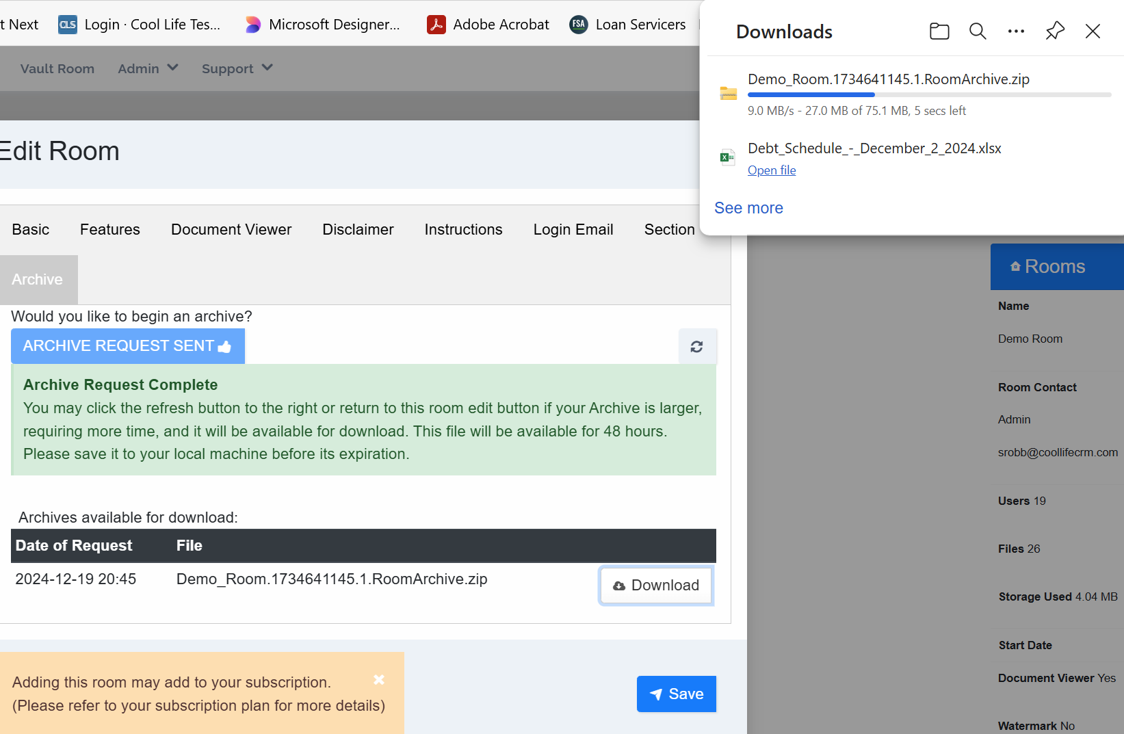Image resolution: width=1124 pixels, height=734 pixels.
Task: Click Demo_Room zip name in Downloads
Action: click(889, 79)
